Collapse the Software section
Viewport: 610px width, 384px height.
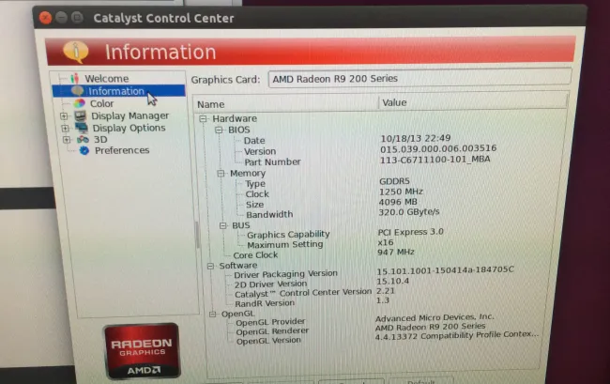[x=210, y=266]
